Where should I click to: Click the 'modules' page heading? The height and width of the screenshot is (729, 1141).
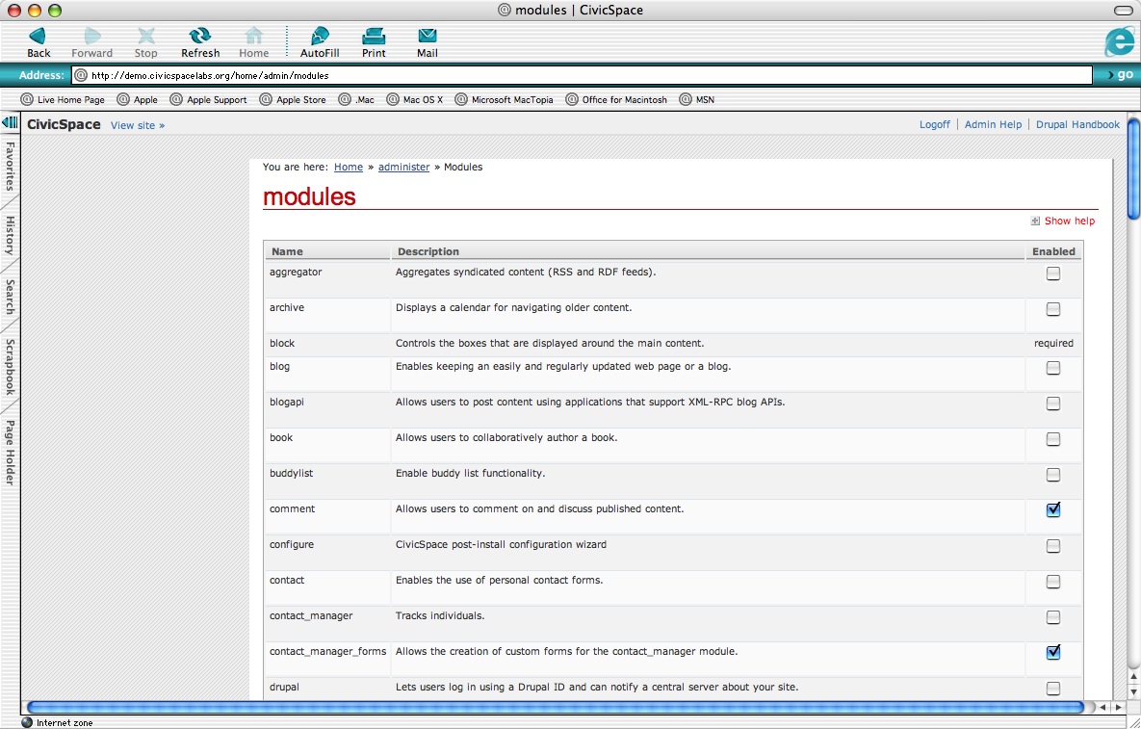tap(309, 196)
